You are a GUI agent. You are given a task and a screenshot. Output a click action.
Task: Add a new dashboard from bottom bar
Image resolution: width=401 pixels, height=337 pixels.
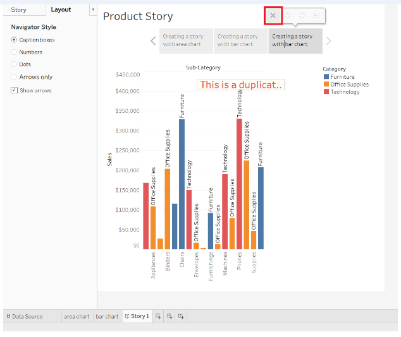point(170,316)
